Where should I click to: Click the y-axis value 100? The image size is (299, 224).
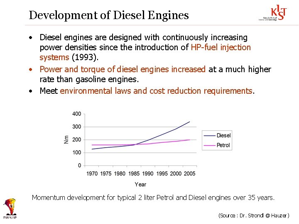click(x=77, y=153)
